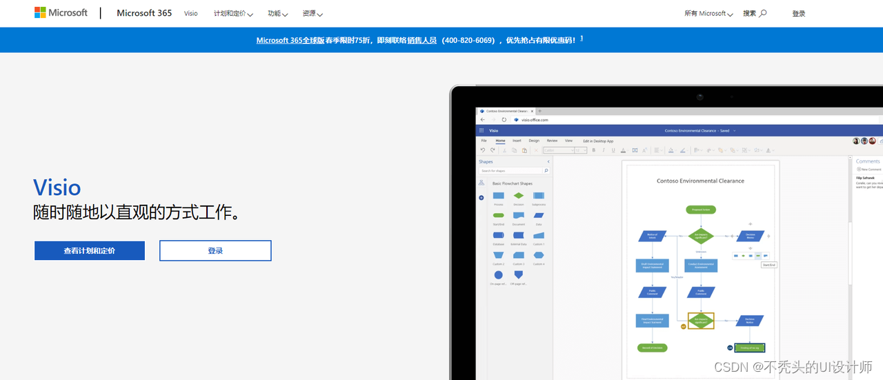Toggle Underline formatting
883x380 pixels.
613,150
